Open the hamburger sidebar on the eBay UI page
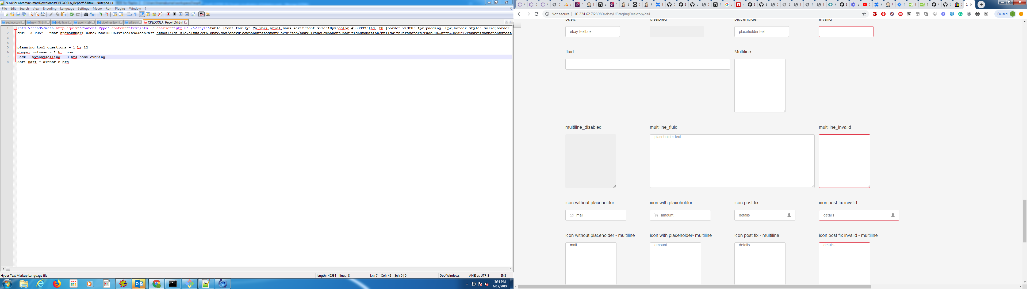 (517, 24)
